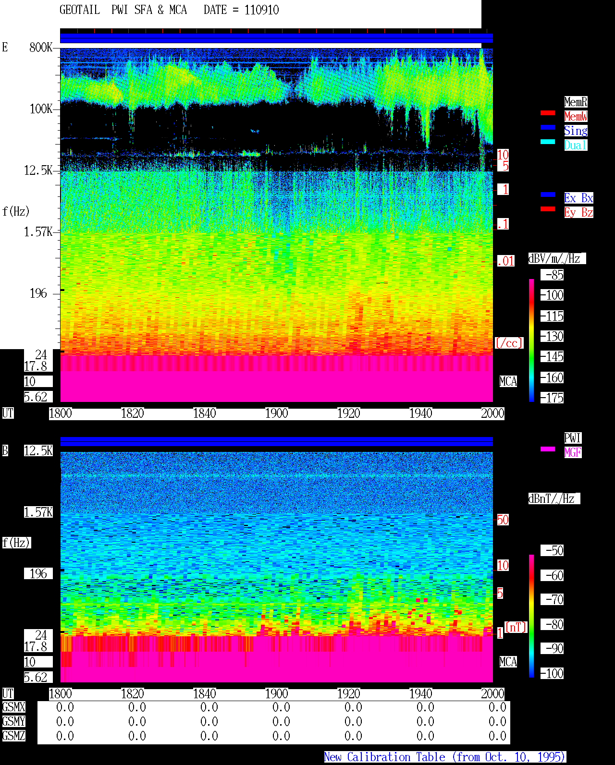This screenshot has width=615, height=765.
Task: Click the 1920 UT label under magnetic spectrogram
Action: click(349, 693)
